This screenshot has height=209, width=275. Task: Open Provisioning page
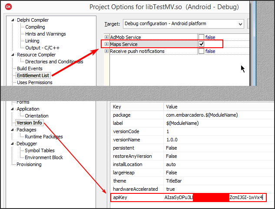[x=29, y=164]
